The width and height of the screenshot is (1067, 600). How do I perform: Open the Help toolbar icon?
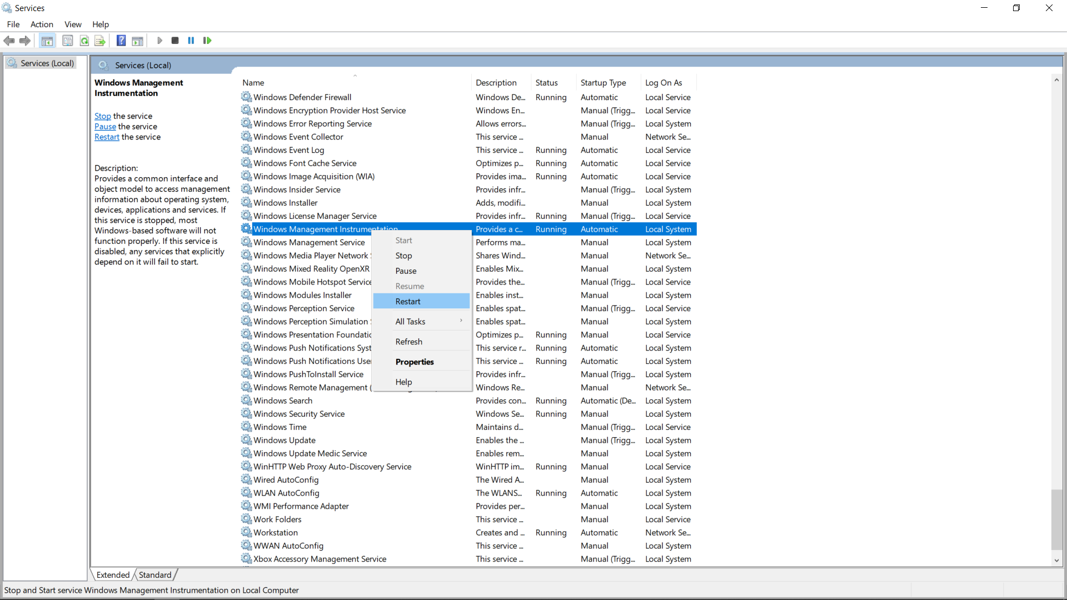[x=121, y=41]
